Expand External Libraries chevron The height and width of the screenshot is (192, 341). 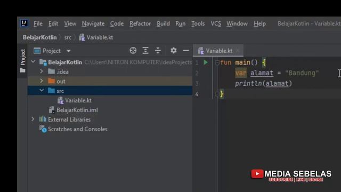(33, 119)
